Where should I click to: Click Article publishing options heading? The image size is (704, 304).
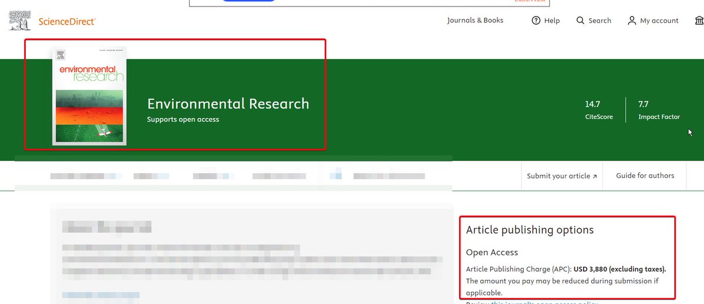(530, 230)
